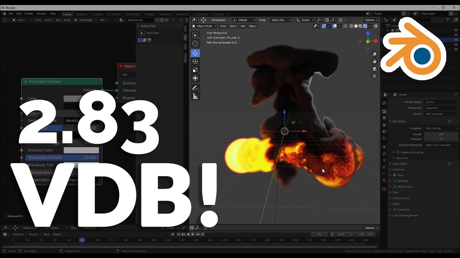Toggle X-ray view in viewport header
The width and height of the screenshot is (460, 258).
coord(345,26)
